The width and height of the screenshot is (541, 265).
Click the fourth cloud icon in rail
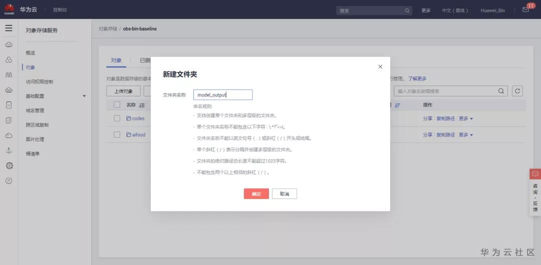tap(9, 90)
